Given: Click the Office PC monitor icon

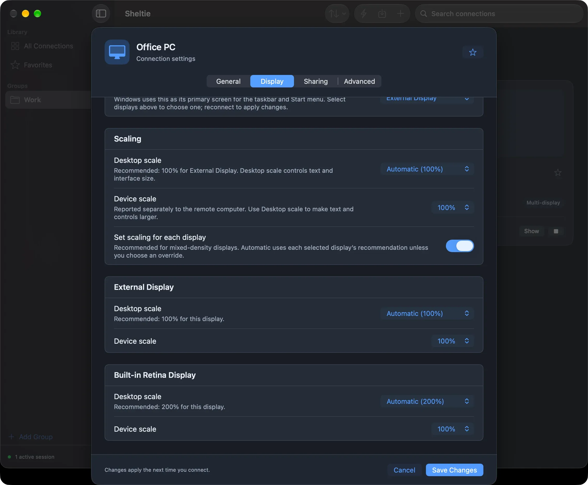Looking at the screenshot, I should pyautogui.click(x=117, y=52).
